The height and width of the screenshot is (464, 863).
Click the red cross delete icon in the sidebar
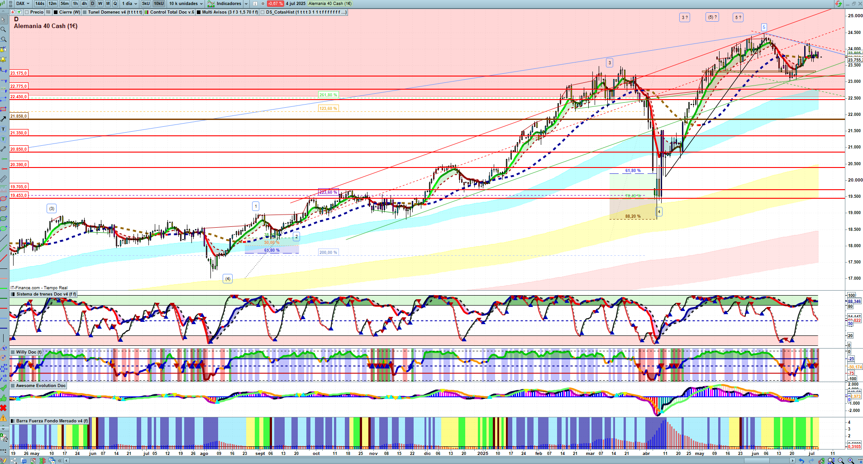(4, 408)
